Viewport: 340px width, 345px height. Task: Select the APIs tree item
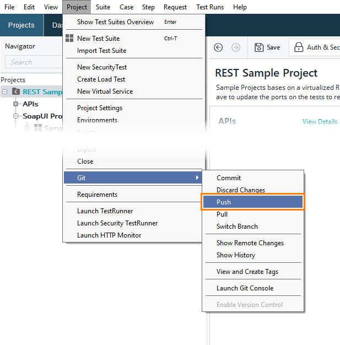[x=30, y=104]
